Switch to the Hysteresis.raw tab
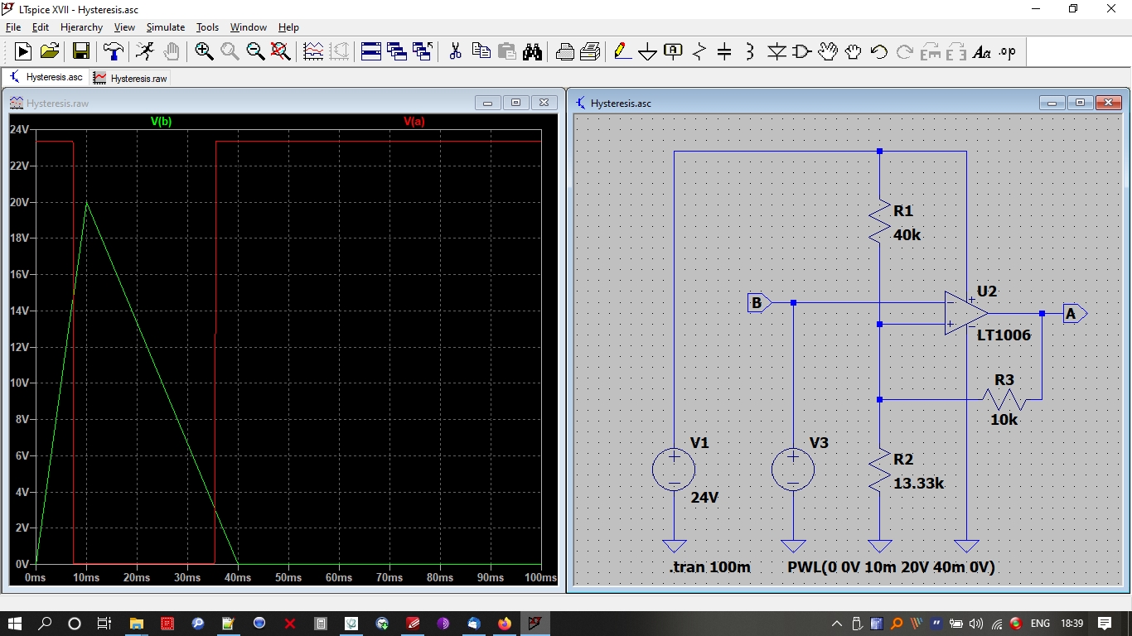The image size is (1132, 636). (x=131, y=77)
